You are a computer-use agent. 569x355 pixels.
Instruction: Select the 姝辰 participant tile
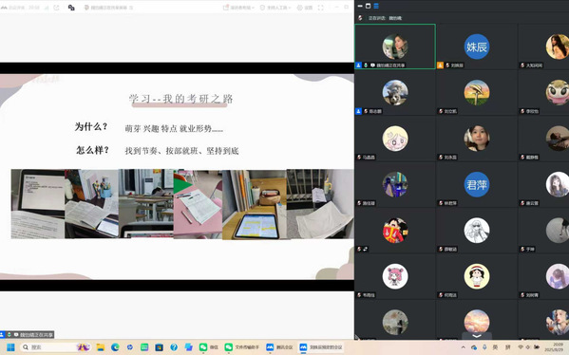(477, 47)
